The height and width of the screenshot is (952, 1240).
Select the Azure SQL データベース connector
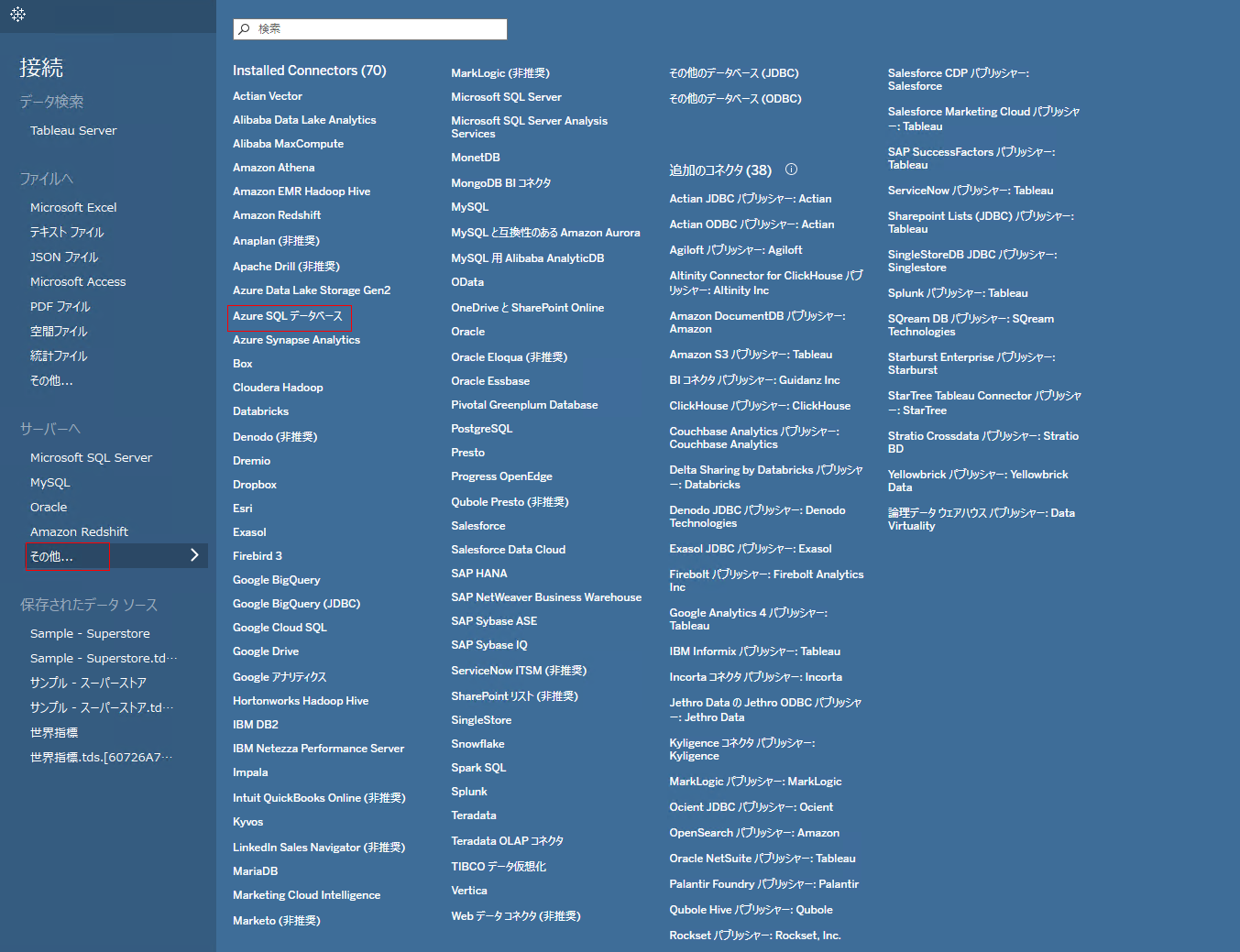point(288,316)
